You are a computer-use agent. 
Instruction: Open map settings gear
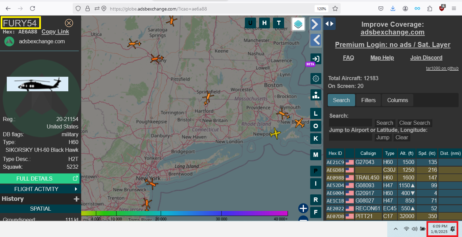click(316, 79)
